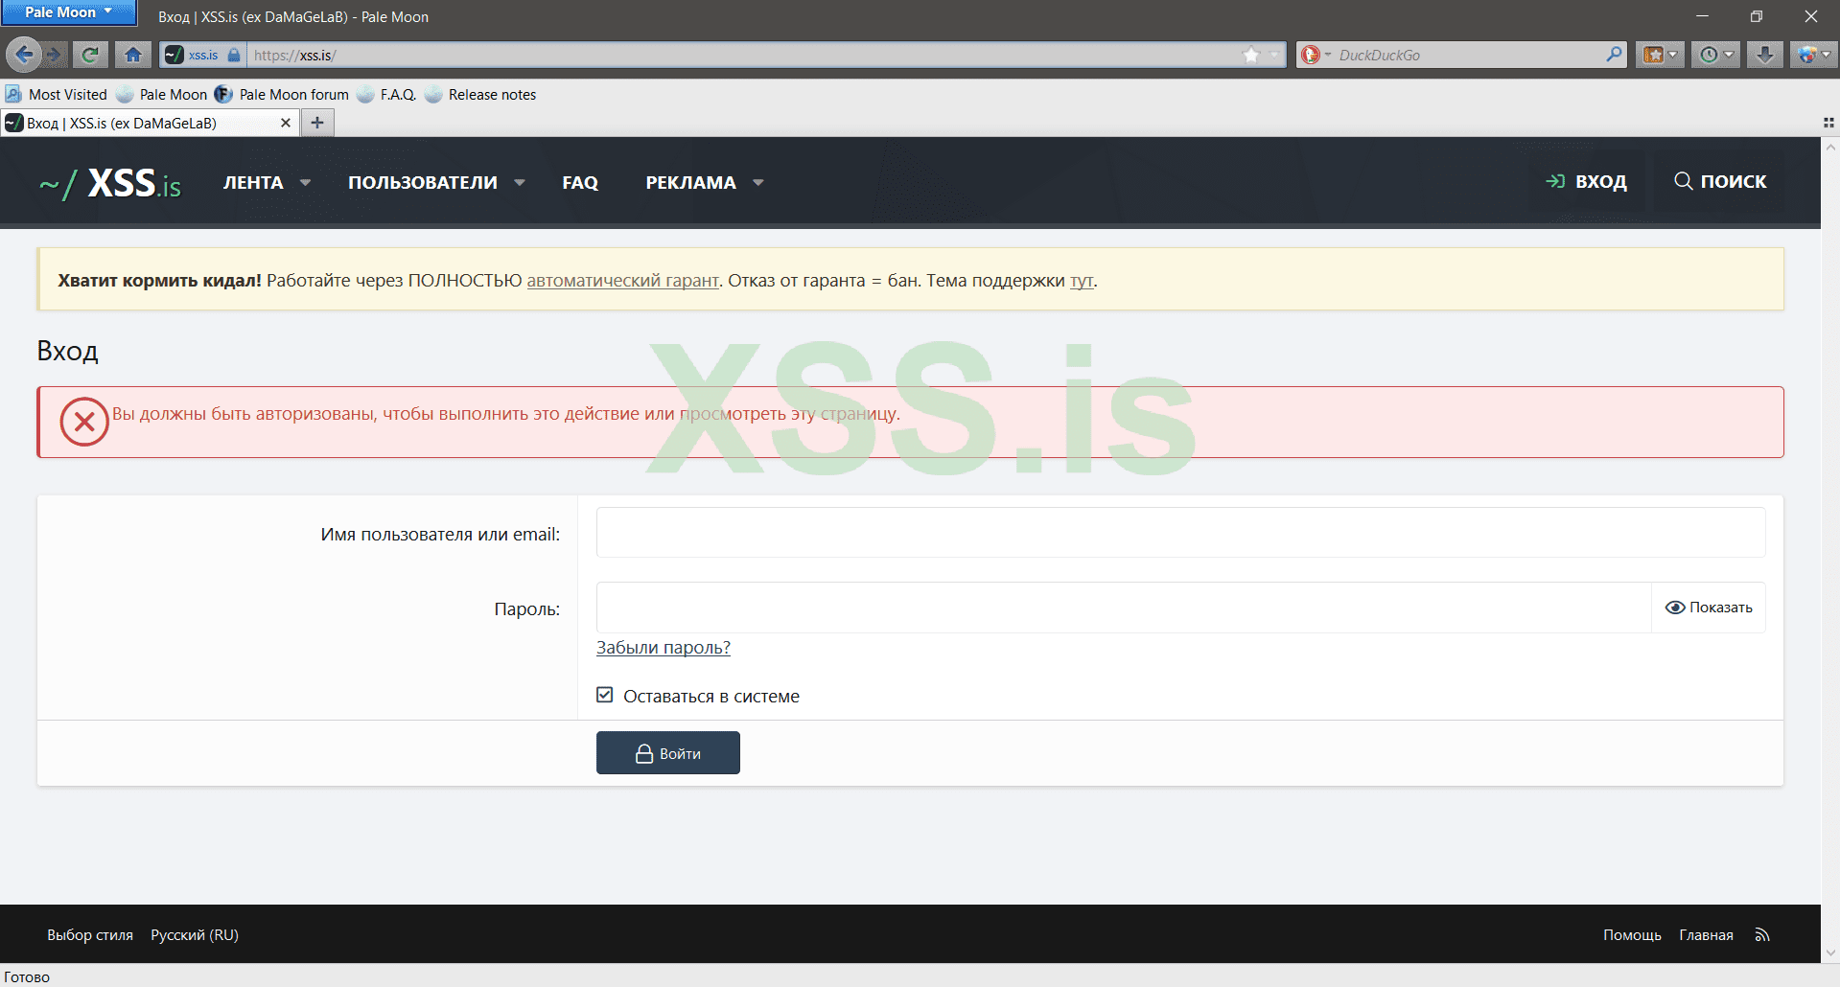Click the padlock site security icon

(234, 55)
